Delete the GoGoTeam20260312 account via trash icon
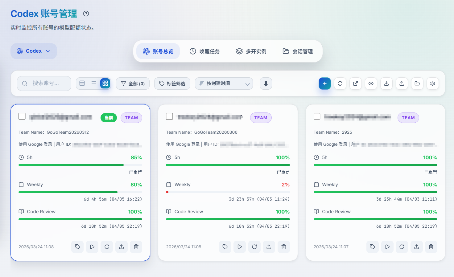The image size is (454, 277). click(136, 247)
